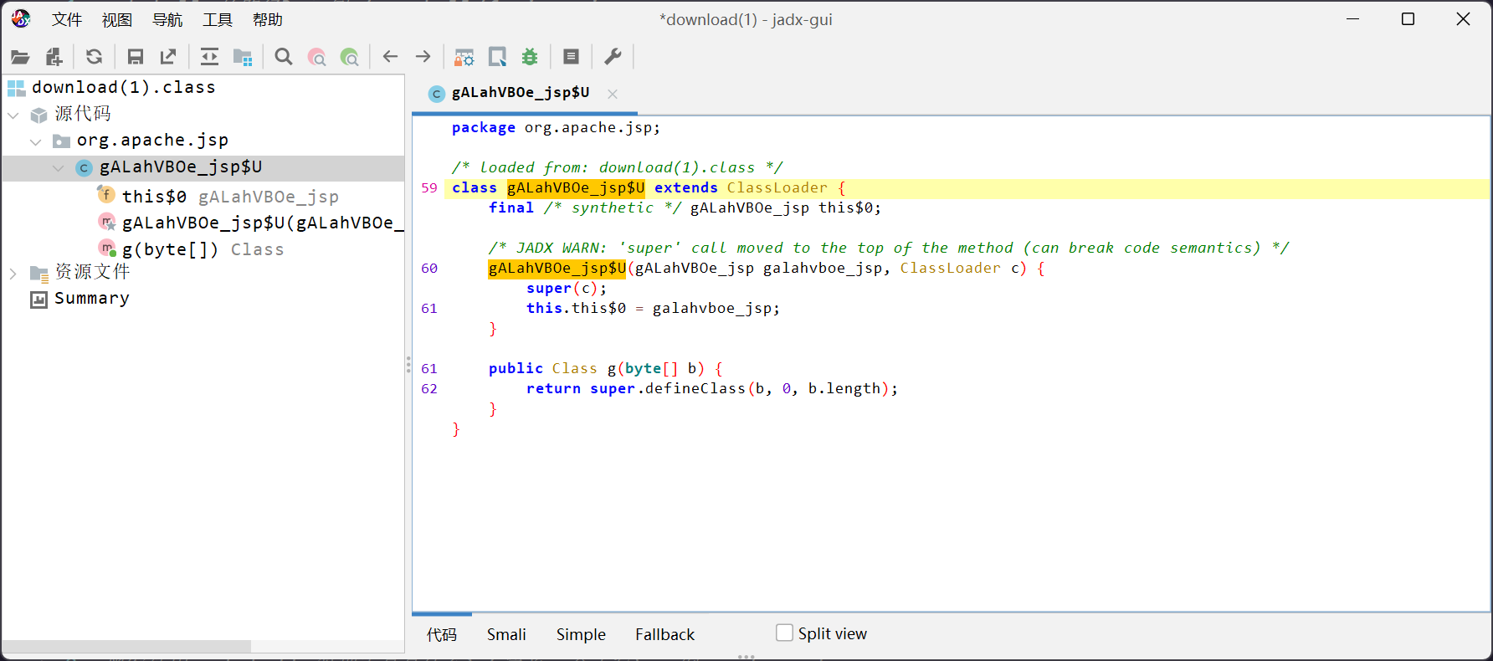This screenshot has height=661, width=1493.
Task: Collapse the org.apache.jsp package node
Action: 35,141
